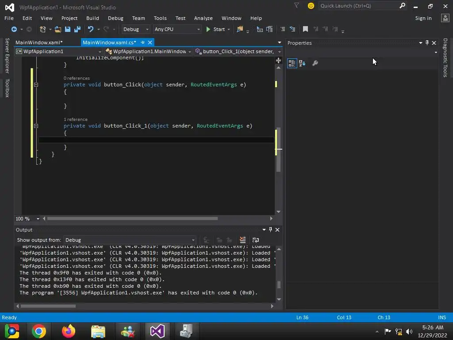Image resolution: width=453 pixels, height=340 pixels.
Task: Uncomment the selected lines icon
Action: click(292, 29)
